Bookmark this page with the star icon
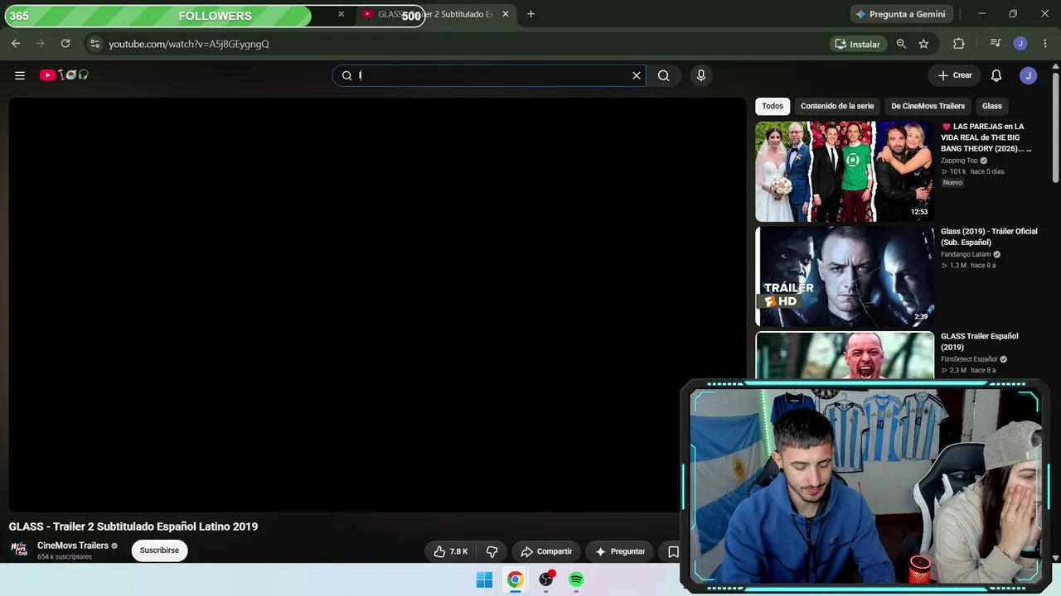This screenshot has width=1061, height=596. click(923, 44)
